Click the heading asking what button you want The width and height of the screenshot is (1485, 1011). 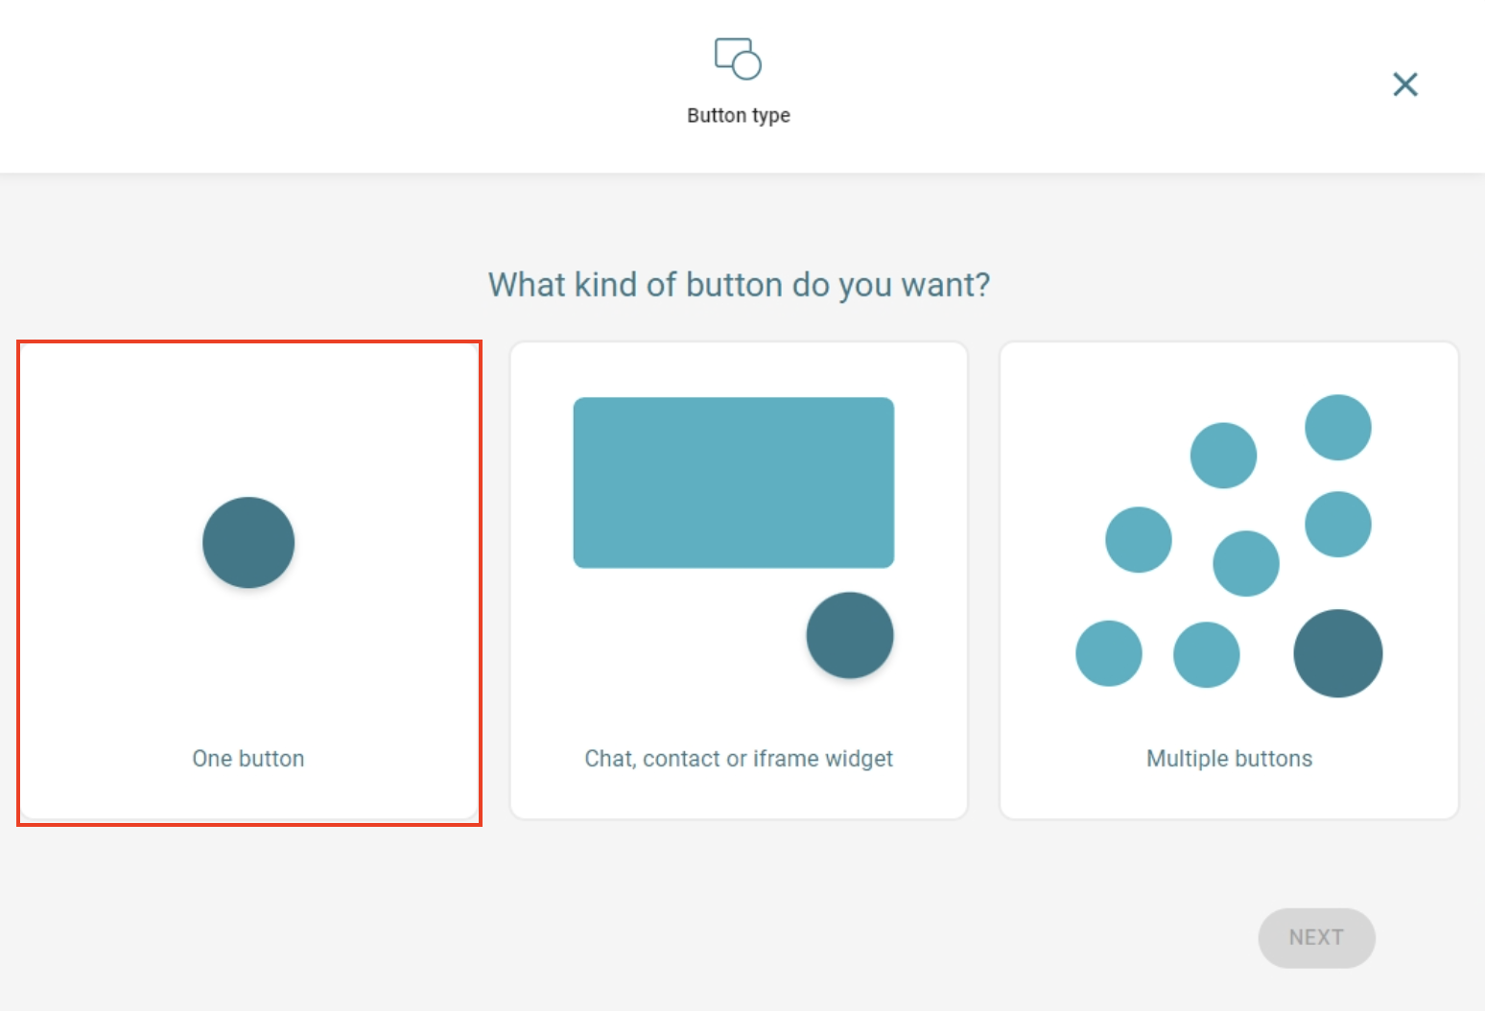(740, 284)
